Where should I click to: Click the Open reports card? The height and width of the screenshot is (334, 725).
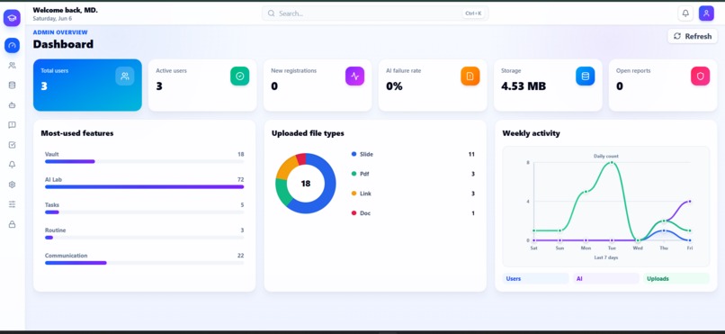click(x=663, y=86)
